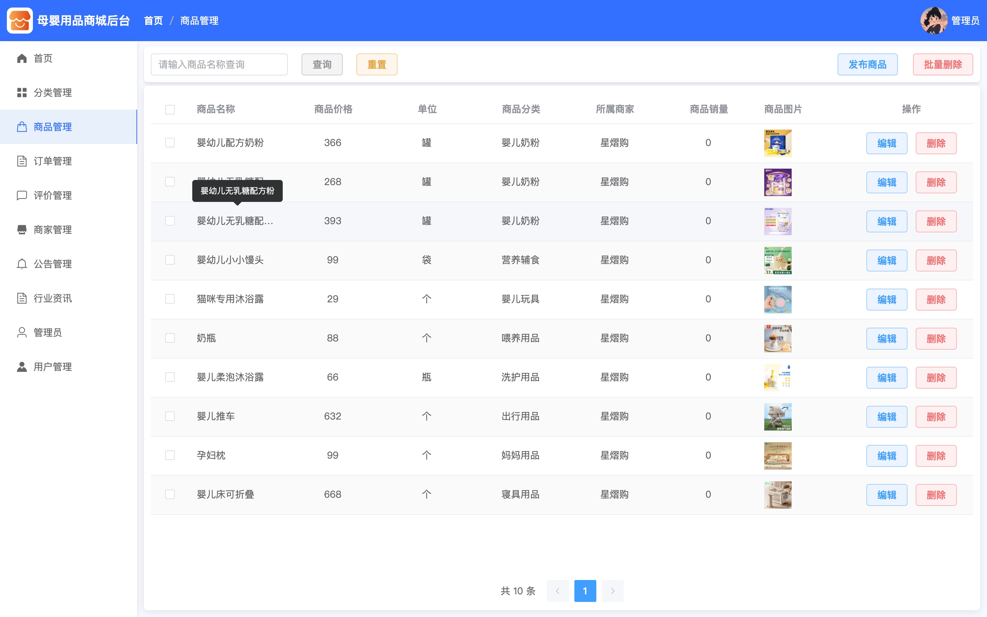The image size is (987, 617).
Task: Click the 婴幼儿无乳糖配... product name
Action: coord(235,221)
